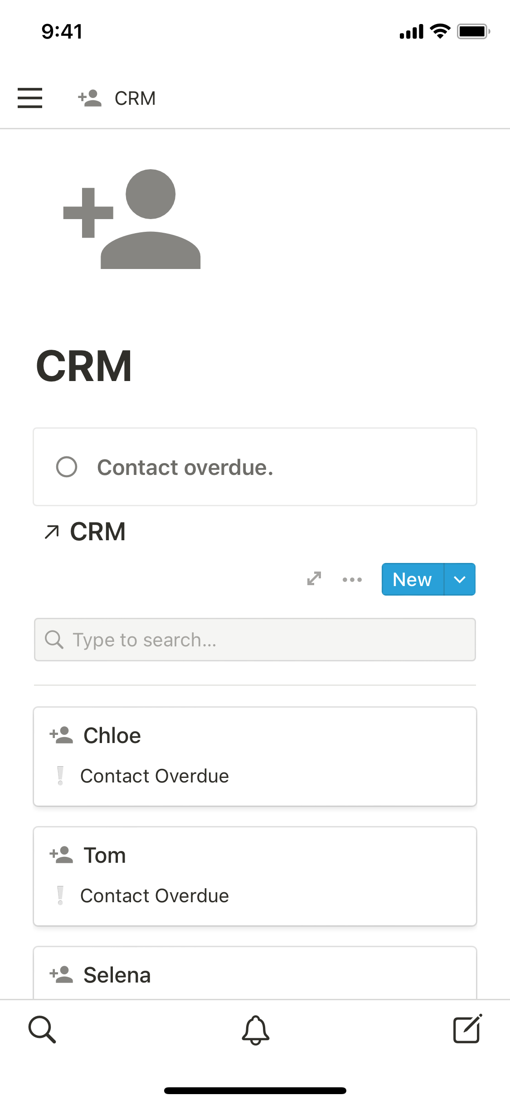This screenshot has height=1105, width=510.
Task: Expand the New button dropdown arrow
Action: point(460,579)
